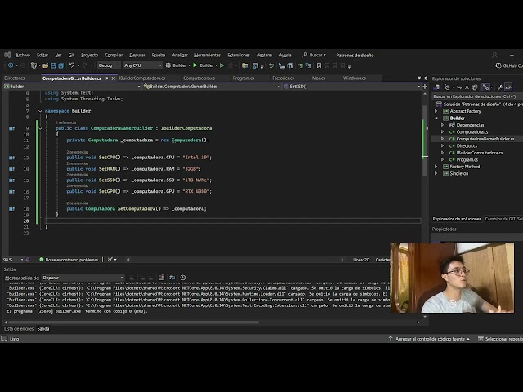Click the Solution Explorer search field
This screenshot has height=392, width=523.
click(x=477, y=96)
